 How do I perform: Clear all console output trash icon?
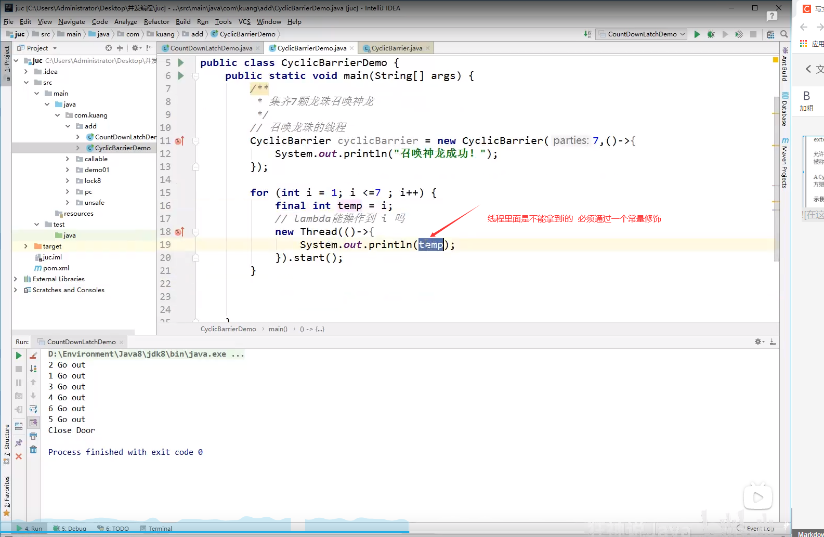point(33,450)
